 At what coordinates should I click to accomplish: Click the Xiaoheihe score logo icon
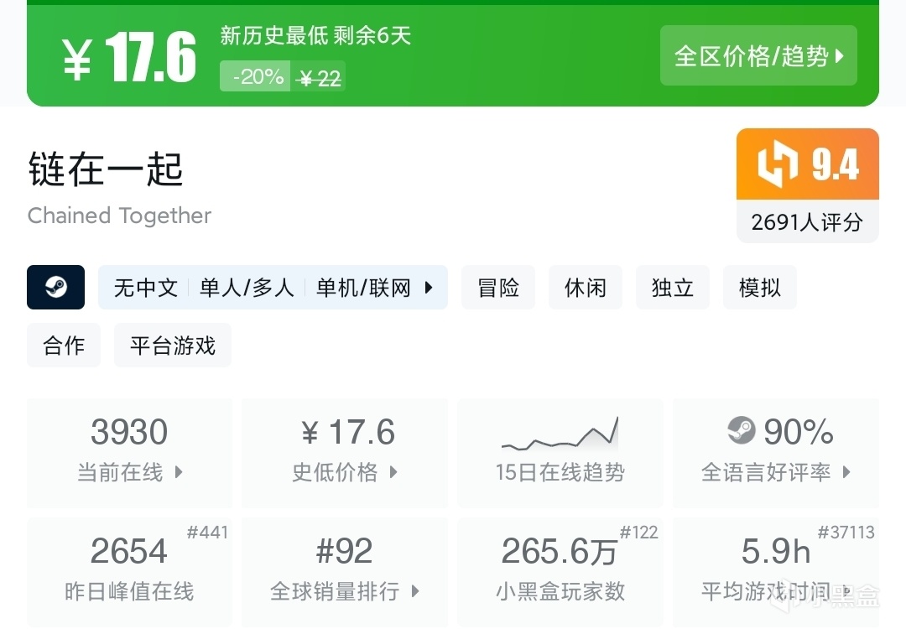[777, 165]
